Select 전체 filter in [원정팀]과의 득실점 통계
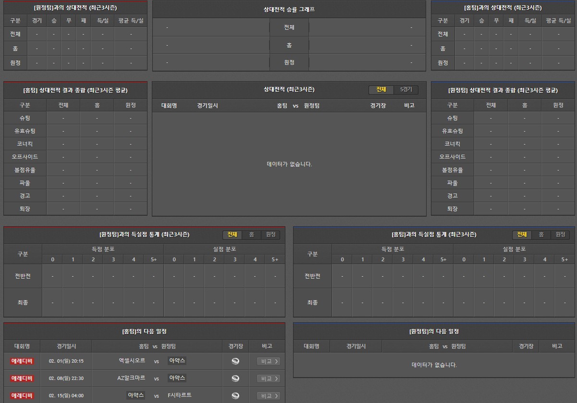 pos(232,234)
